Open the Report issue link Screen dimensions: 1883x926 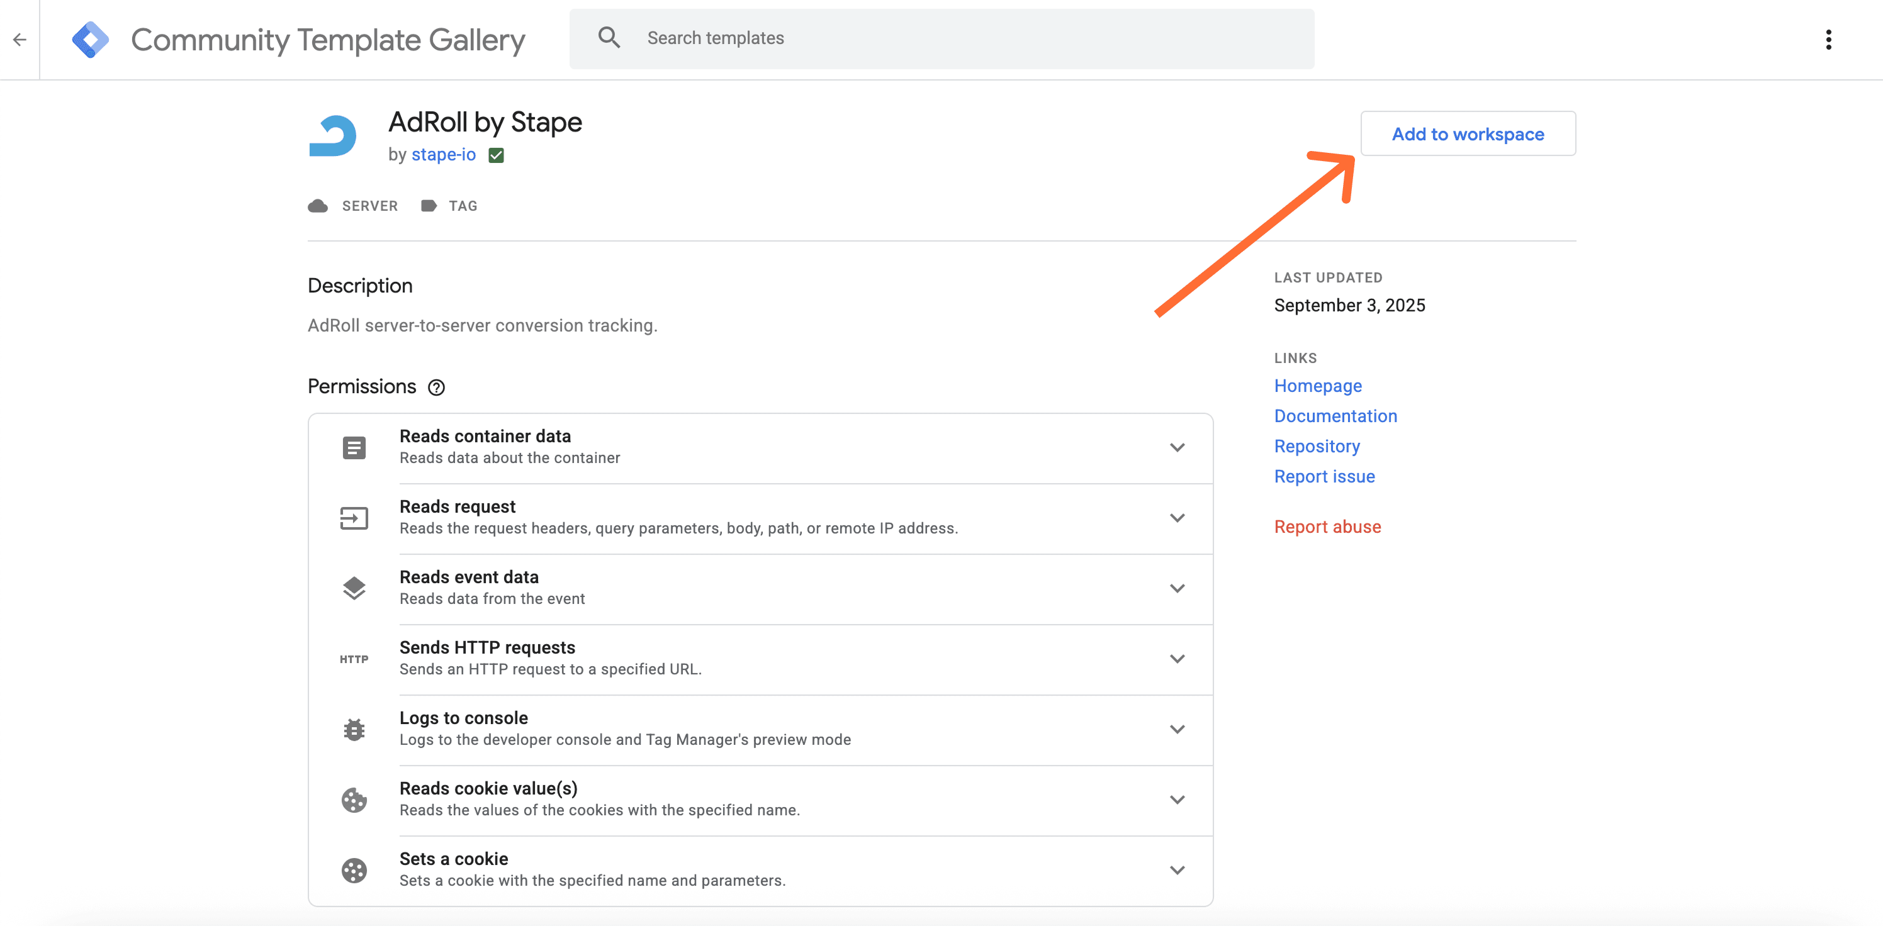1325,476
